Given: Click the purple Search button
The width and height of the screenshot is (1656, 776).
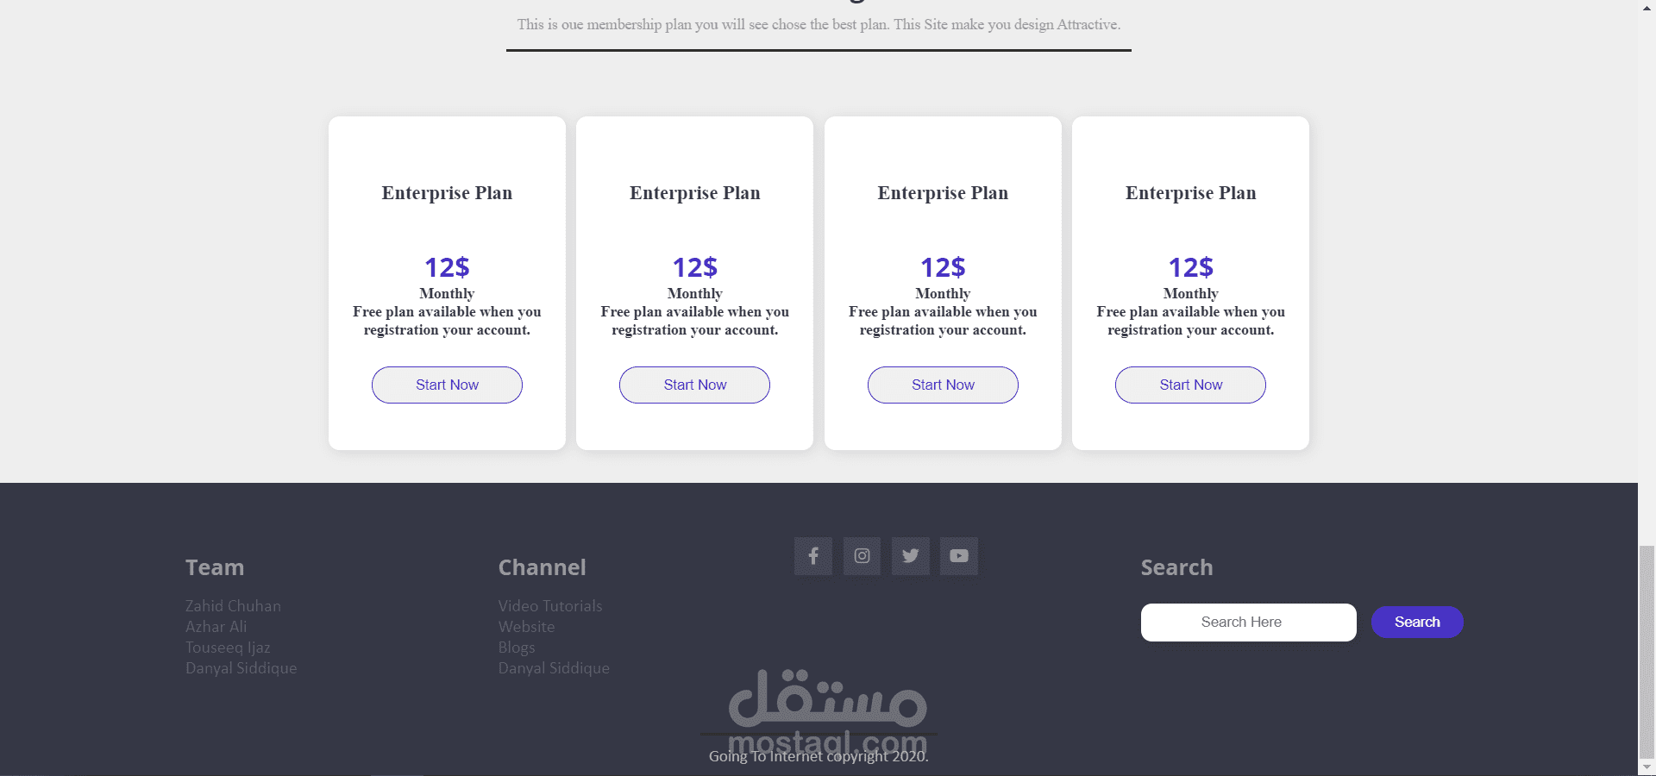Looking at the screenshot, I should (1416, 622).
